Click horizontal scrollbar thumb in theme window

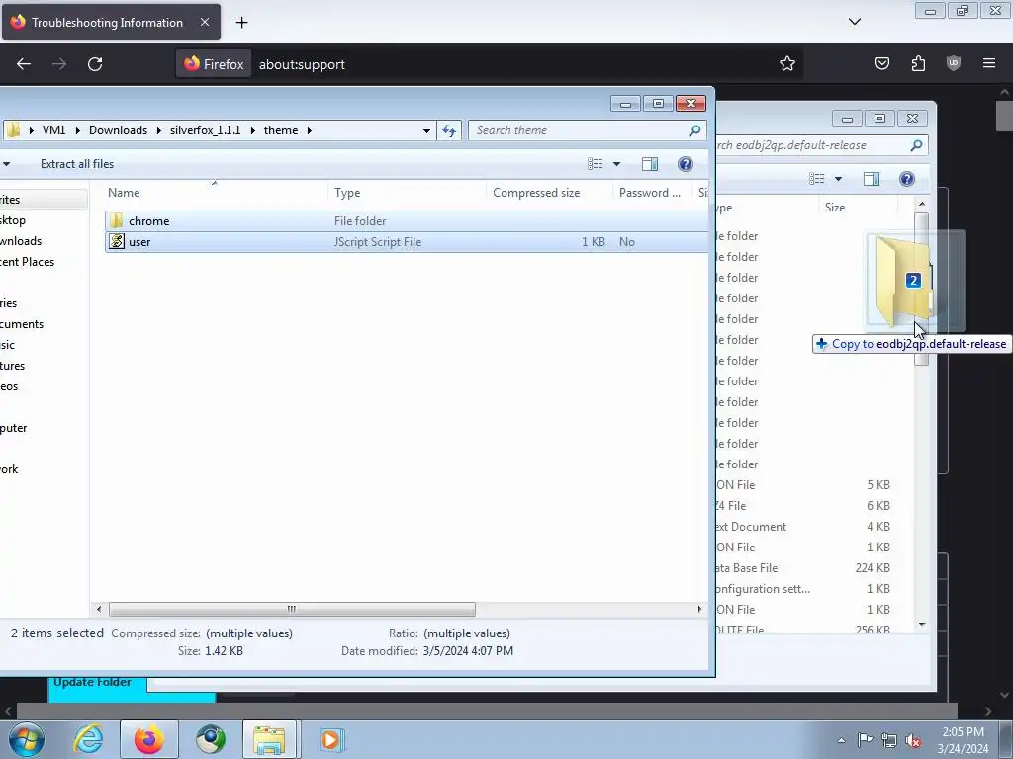[292, 609]
